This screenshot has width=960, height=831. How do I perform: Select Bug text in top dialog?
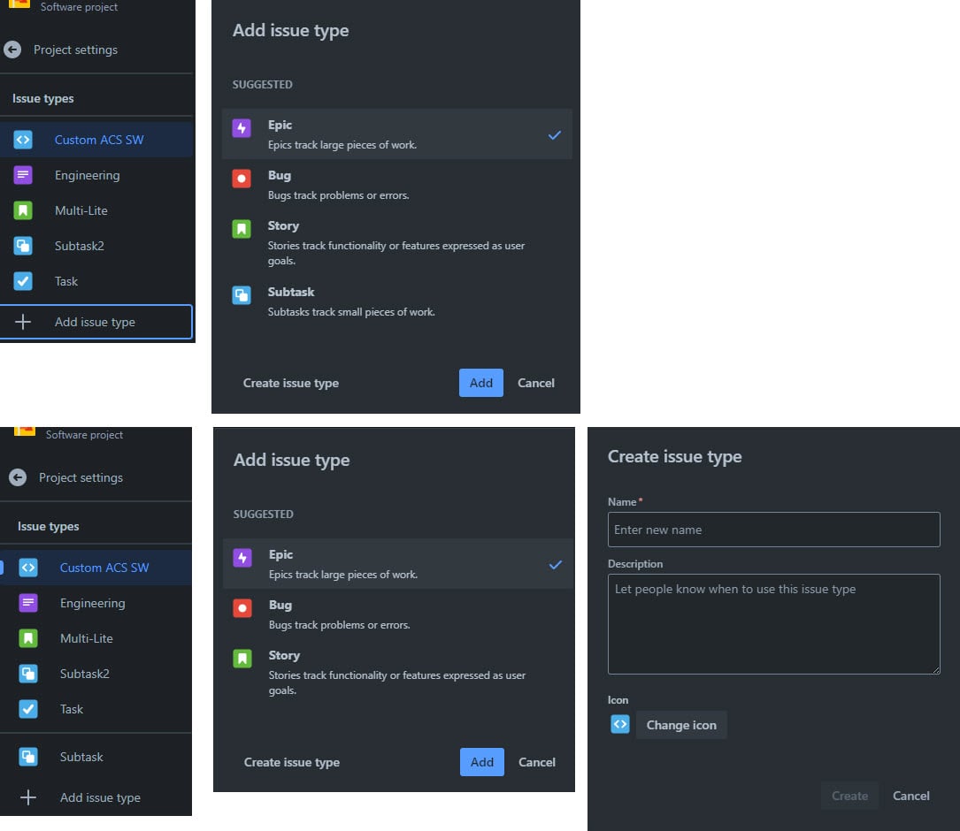pos(280,176)
